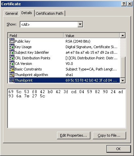Select the Details tab
Viewport: 134px width, 156px height.
(x=27, y=13)
